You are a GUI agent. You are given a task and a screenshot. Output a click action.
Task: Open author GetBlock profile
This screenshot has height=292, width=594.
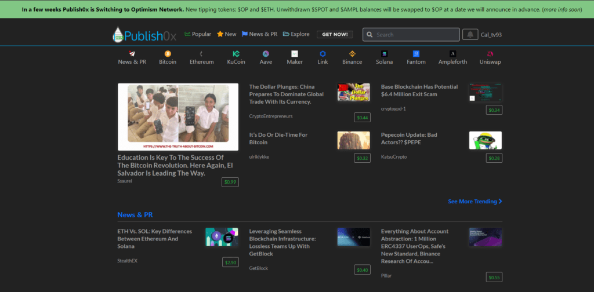point(258,268)
